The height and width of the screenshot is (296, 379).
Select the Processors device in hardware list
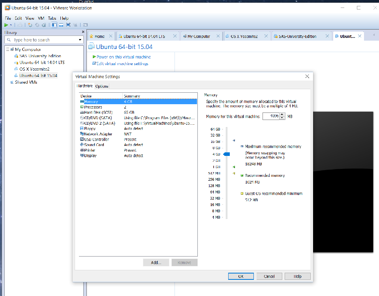93,107
